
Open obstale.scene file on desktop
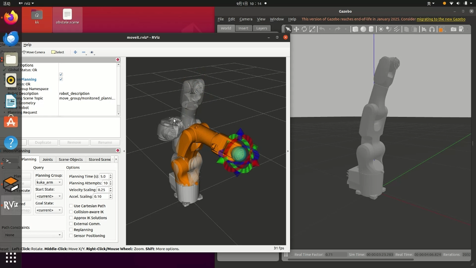(67, 17)
